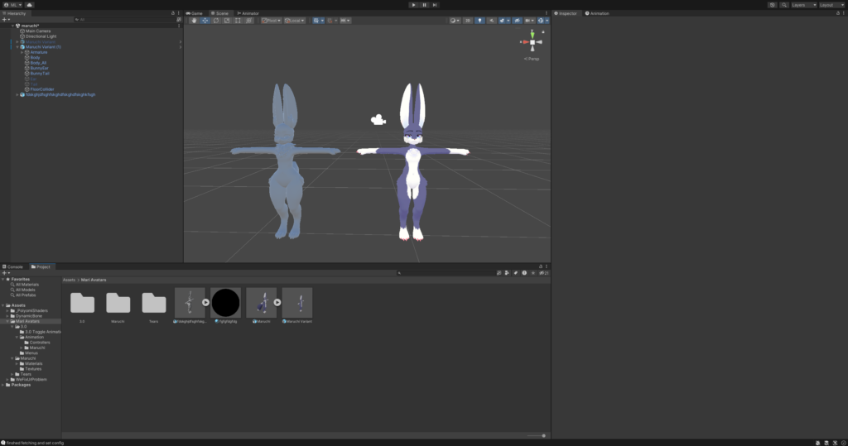Open the Layout dropdown
Viewport: 848px width, 446px height.
(830, 5)
